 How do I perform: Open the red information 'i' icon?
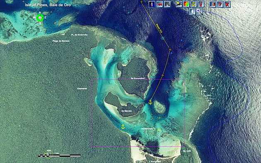201,4
